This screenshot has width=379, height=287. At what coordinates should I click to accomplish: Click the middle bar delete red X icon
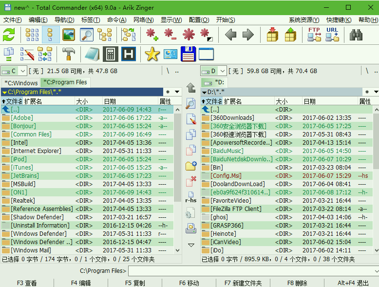click(x=191, y=181)
